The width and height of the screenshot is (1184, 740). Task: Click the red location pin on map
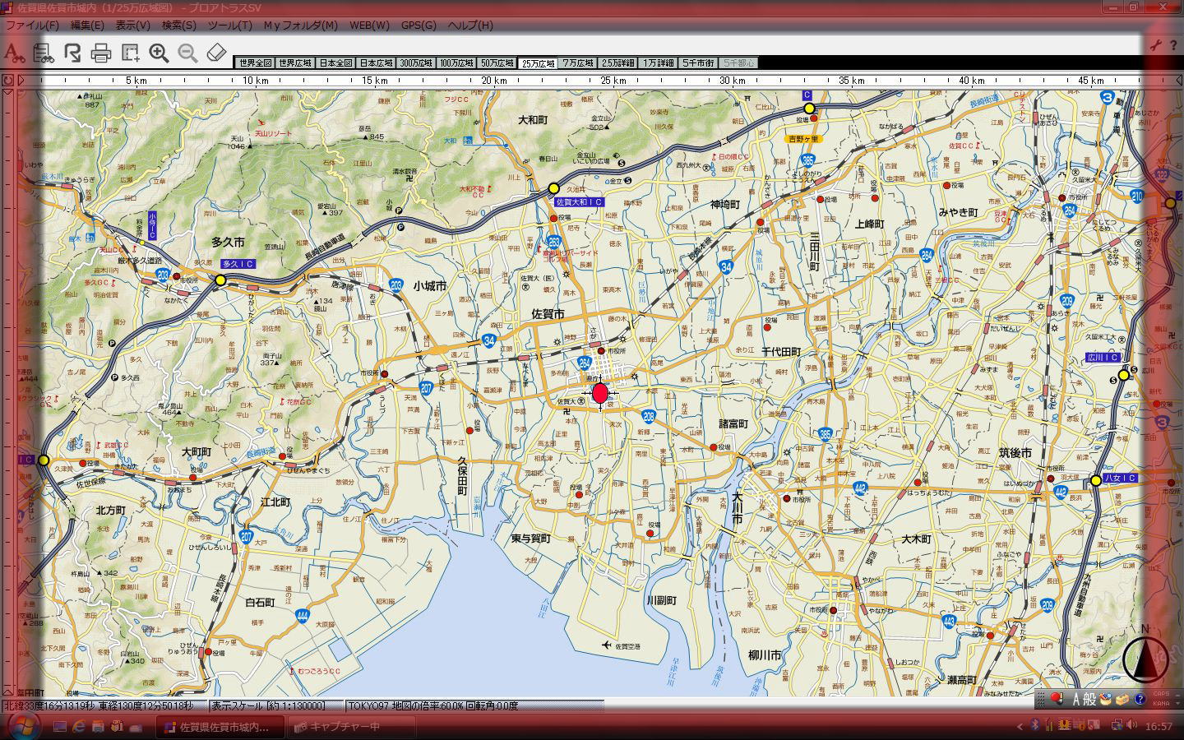click(x=600, y=393)
